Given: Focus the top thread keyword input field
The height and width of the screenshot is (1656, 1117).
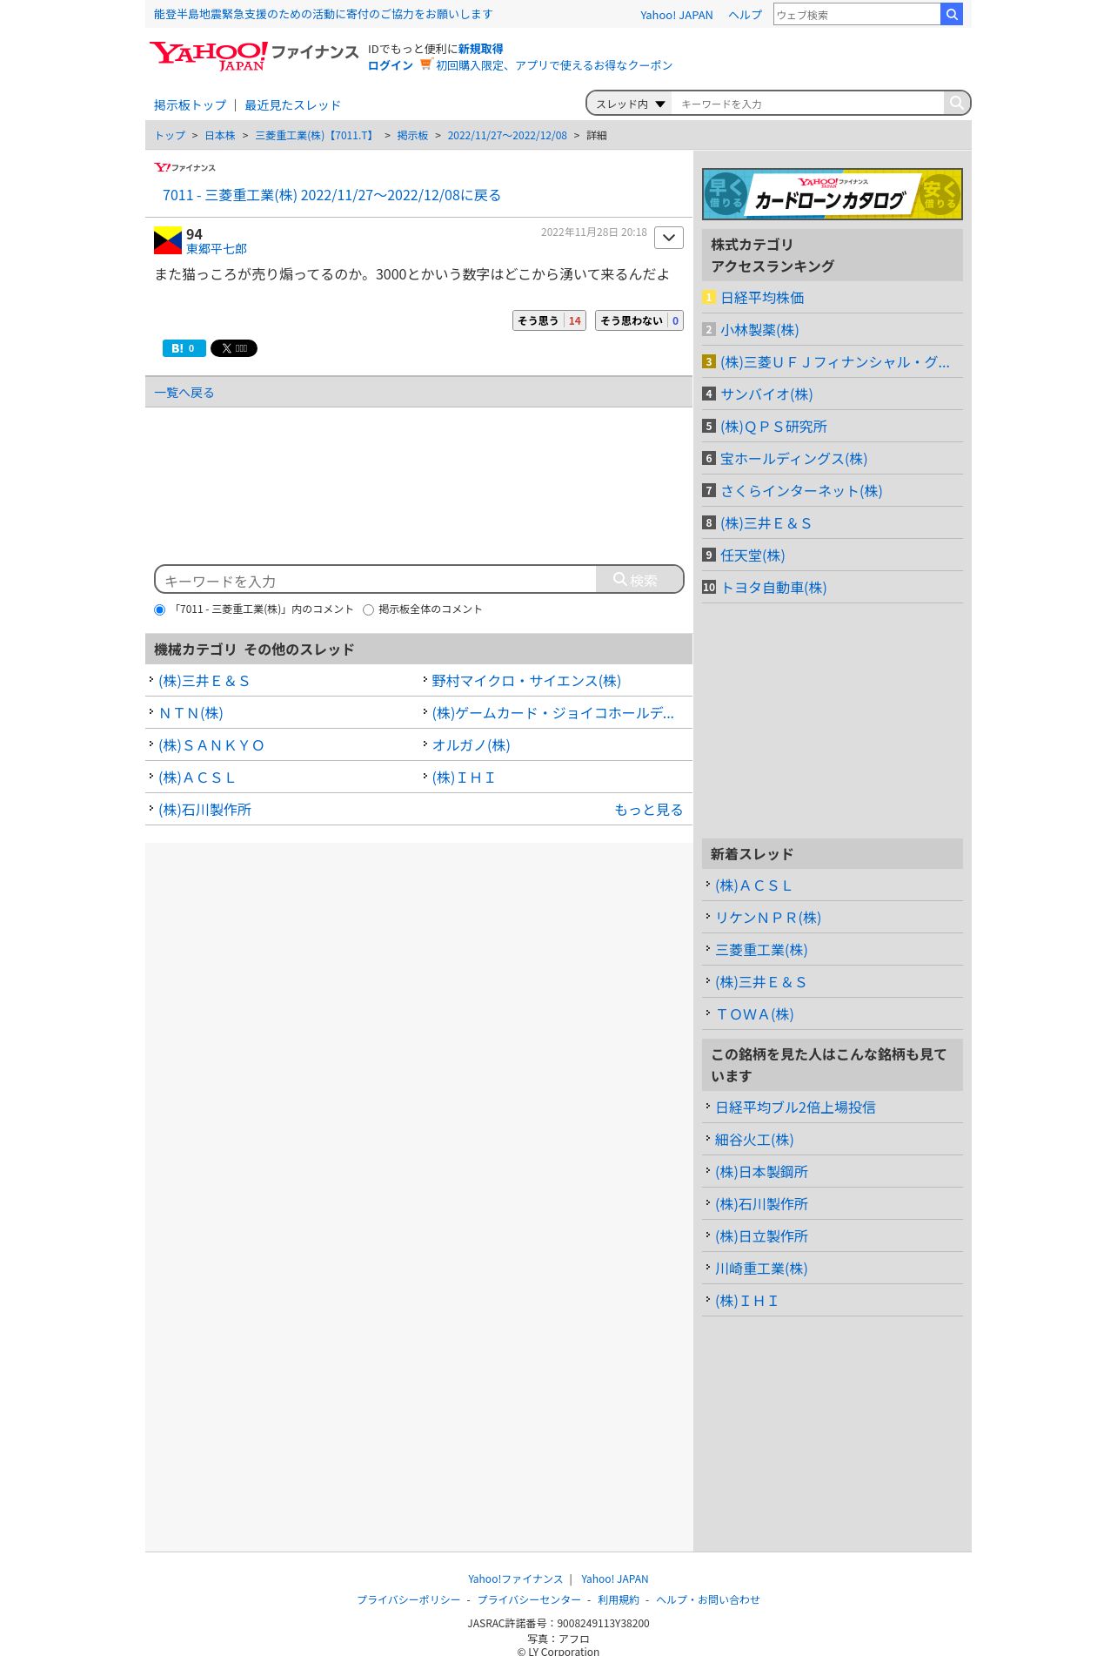Looking at the screenshot, I should (x=807, y=104).
